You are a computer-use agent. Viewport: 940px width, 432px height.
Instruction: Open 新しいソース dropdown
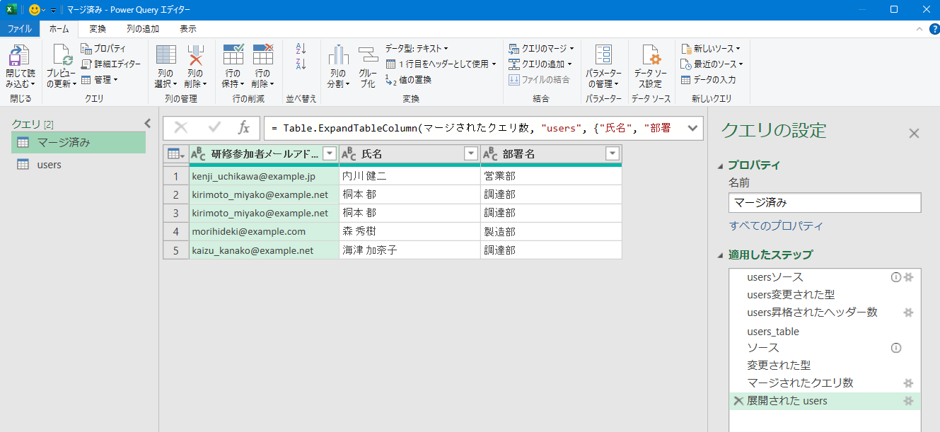pos(711,49)
